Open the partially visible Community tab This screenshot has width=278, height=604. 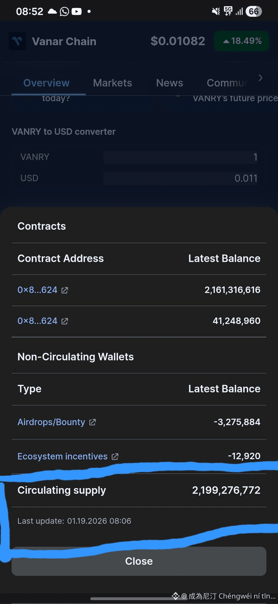point(227,83)
